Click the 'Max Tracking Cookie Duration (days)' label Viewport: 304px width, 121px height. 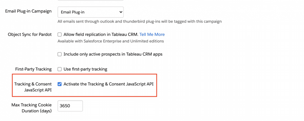[x=31, y=108]
